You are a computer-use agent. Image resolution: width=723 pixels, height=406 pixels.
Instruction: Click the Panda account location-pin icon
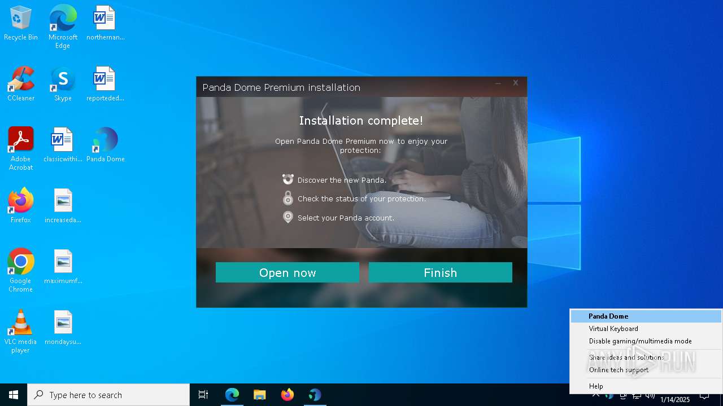pyautogui.click(x=288, y=217)
